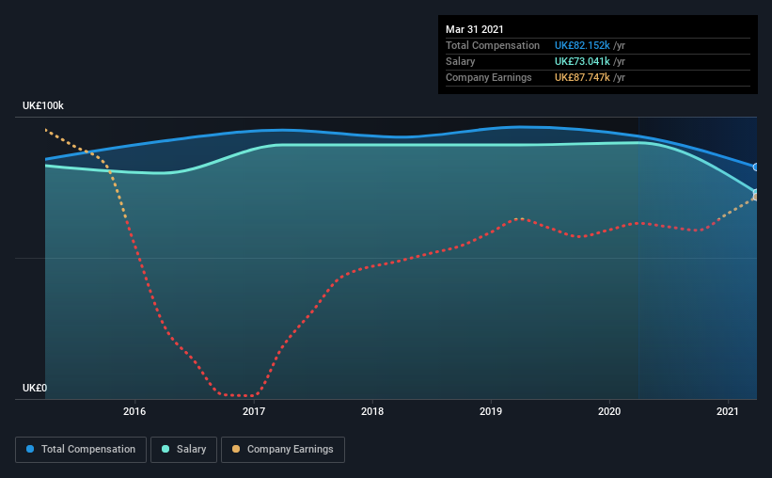Click the Total Compensation label in tooltip

tap(493, 45)
